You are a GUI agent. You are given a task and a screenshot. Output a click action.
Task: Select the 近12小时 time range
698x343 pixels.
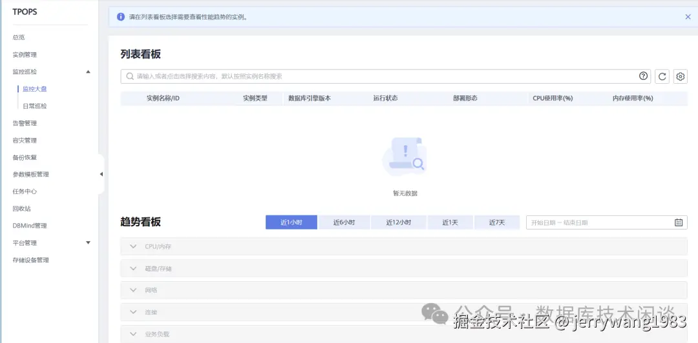(x=398, y=222)
